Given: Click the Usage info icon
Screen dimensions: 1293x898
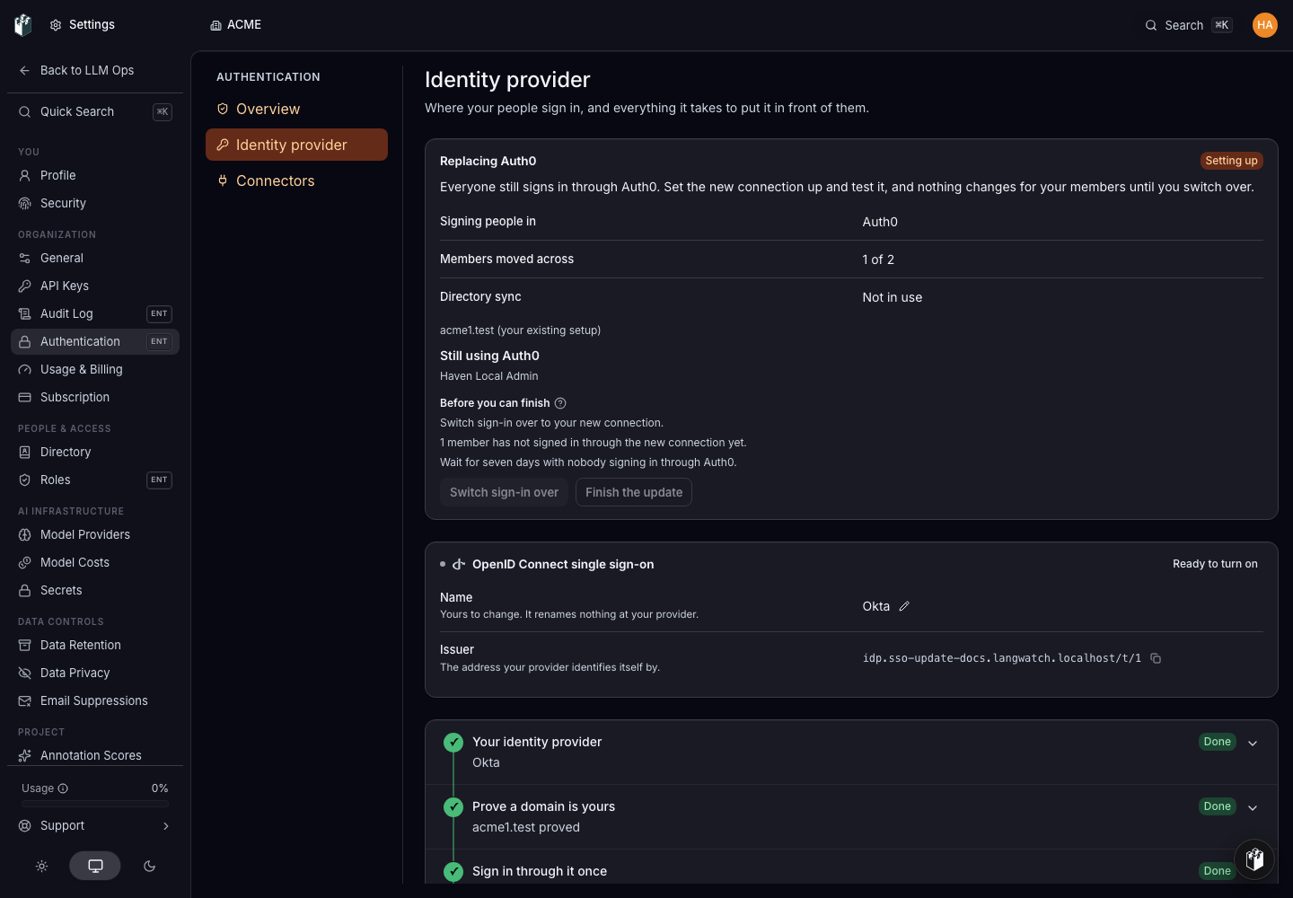Looking at the screenshot, I should (x=63, y=788).
